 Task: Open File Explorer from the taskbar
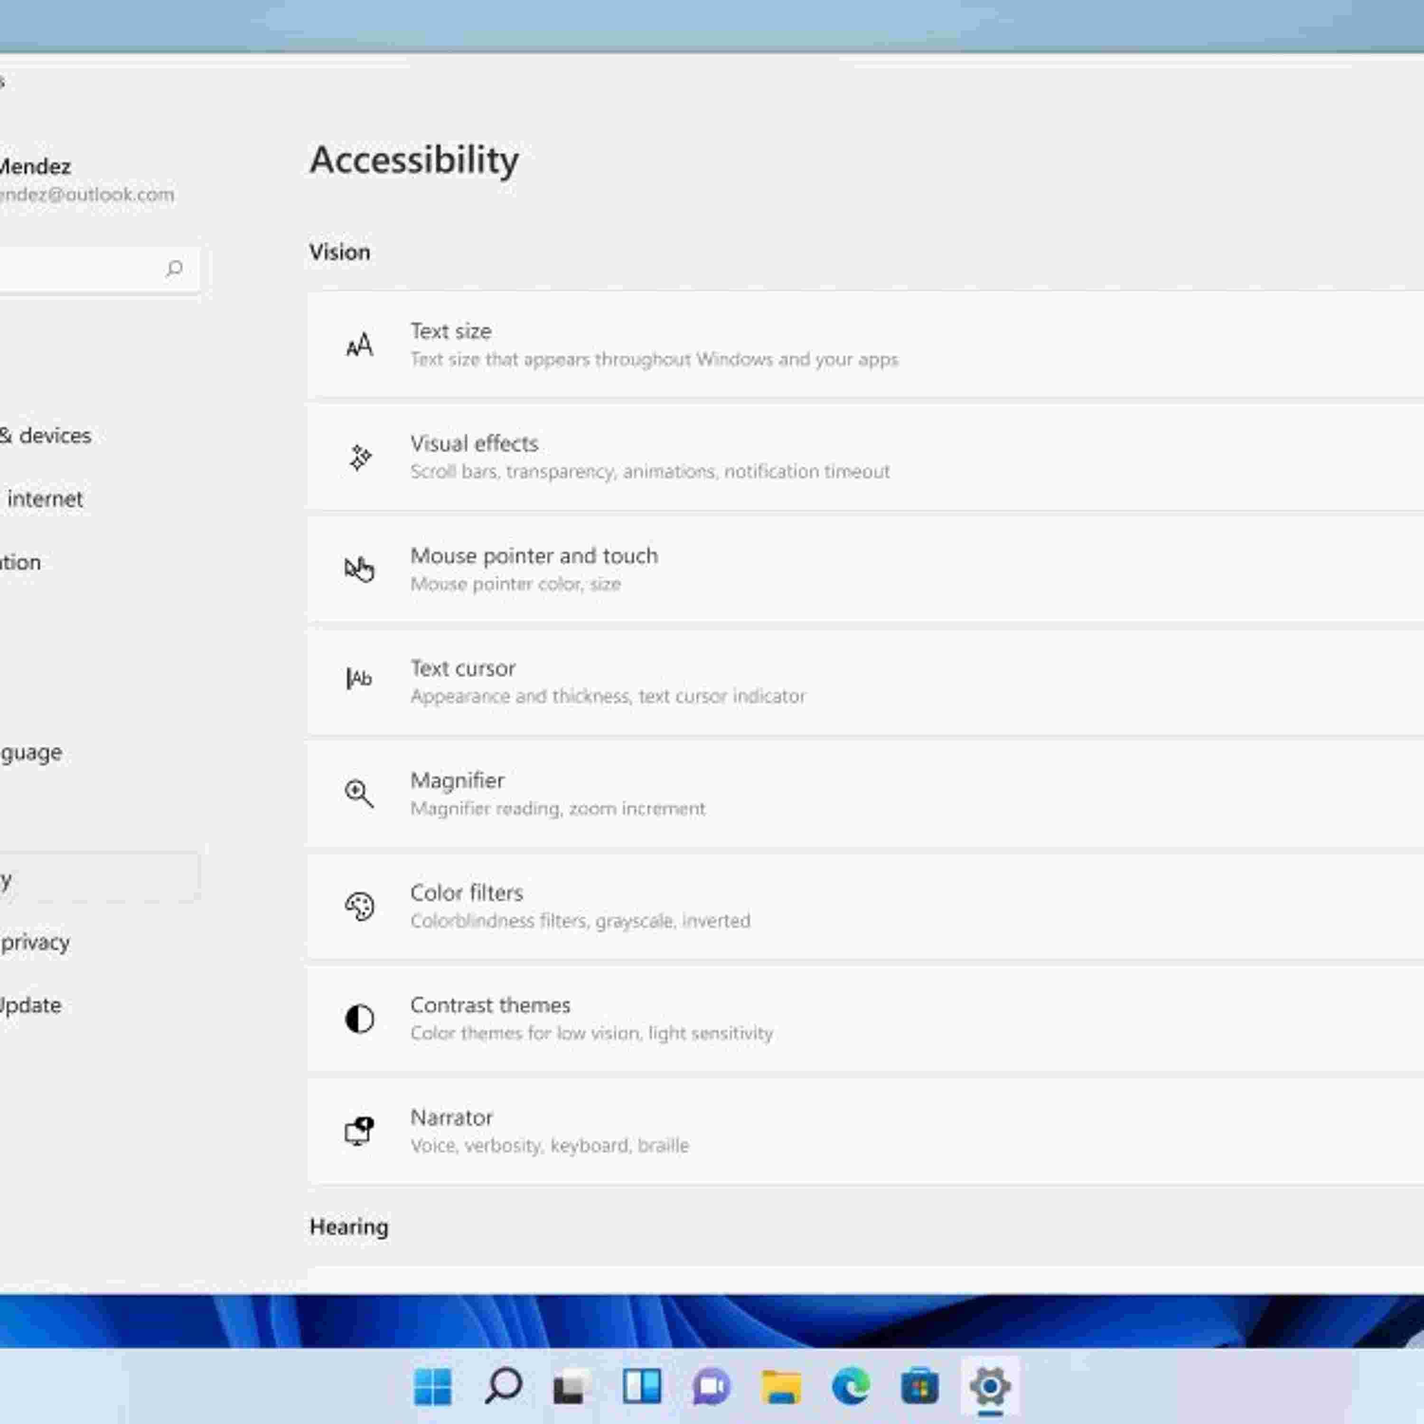(780, 1388)
